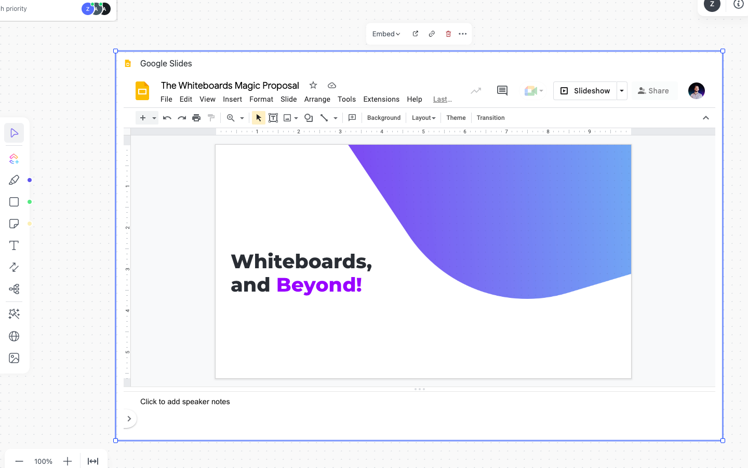Pick the yellow sticky note color dot

point(30,224)
